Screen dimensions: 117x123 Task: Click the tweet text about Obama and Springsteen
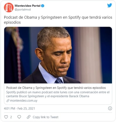pyautogui.click(x=58, y=20)
